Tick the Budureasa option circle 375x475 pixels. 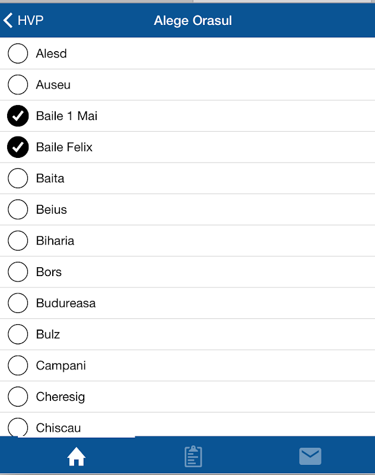tap(18, 303)
